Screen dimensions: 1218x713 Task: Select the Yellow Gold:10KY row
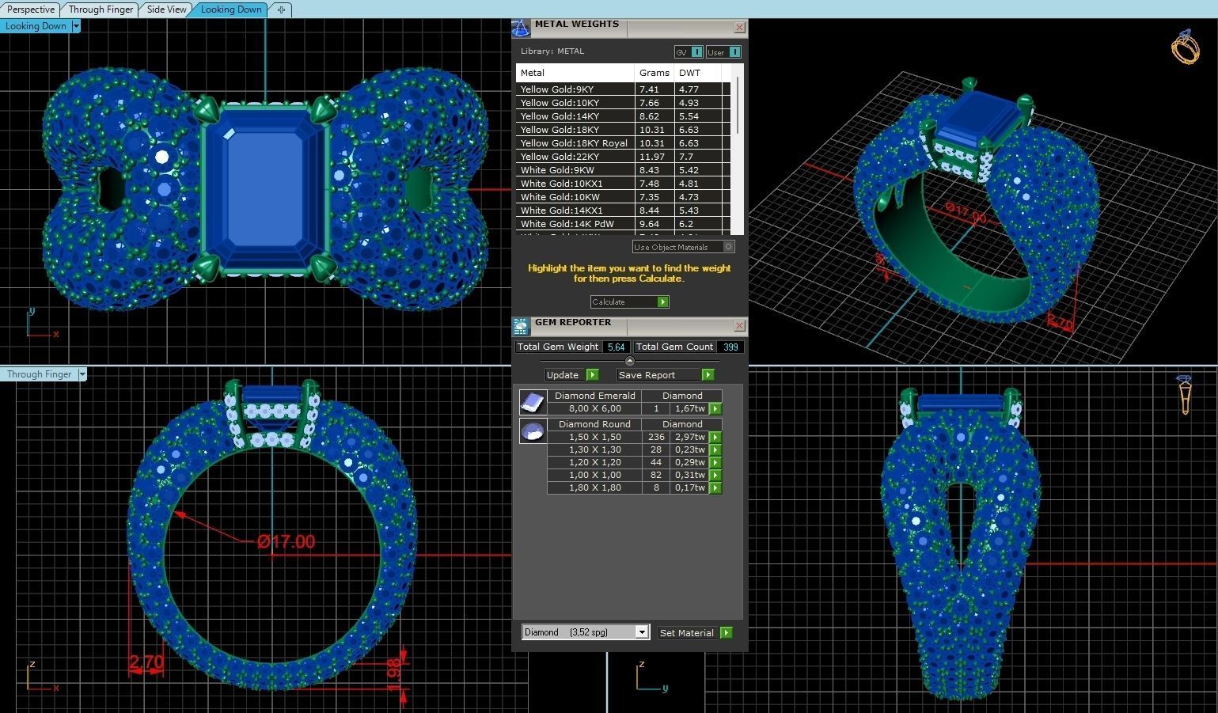pos(622,103)
